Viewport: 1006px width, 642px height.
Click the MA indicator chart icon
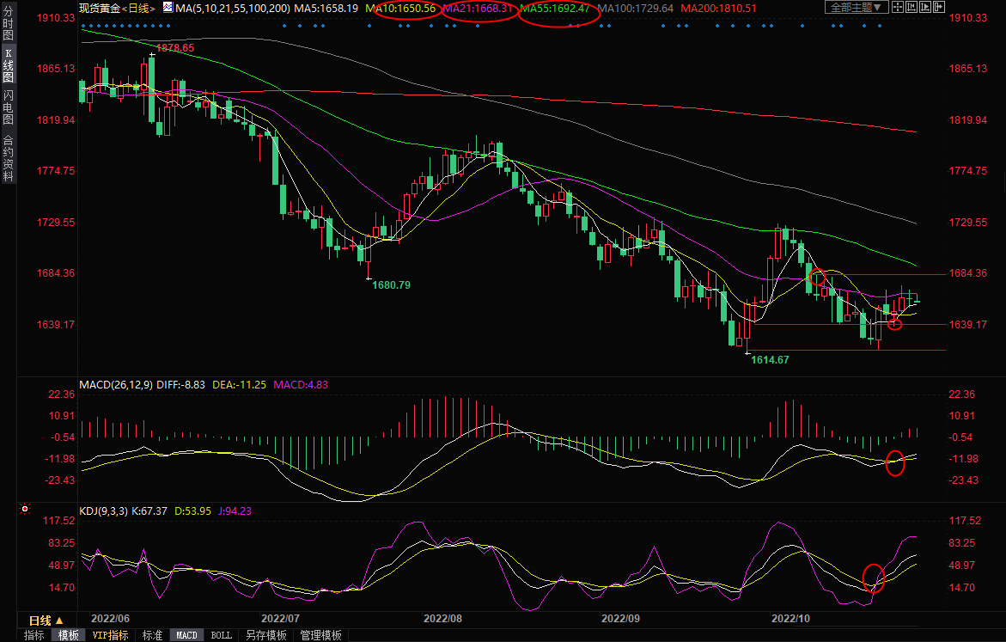(168, 8)
